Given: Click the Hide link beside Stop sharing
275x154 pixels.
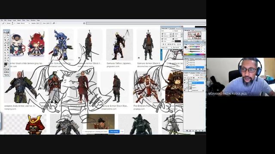Looking at the screenshot, I should (122, 131).
